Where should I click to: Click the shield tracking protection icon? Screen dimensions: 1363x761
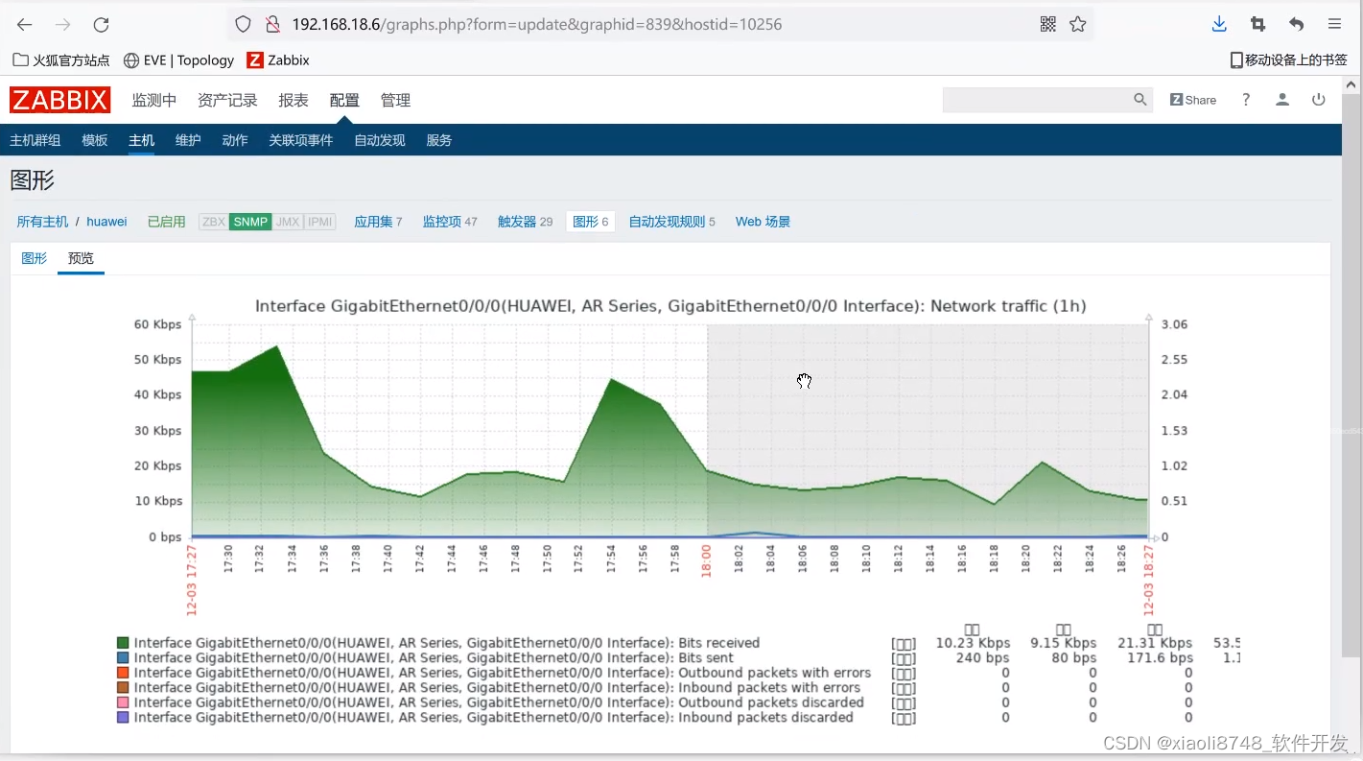click(244, 24)
